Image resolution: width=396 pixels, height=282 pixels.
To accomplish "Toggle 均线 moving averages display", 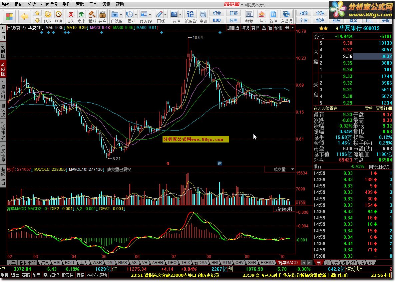I will (245, 28).
